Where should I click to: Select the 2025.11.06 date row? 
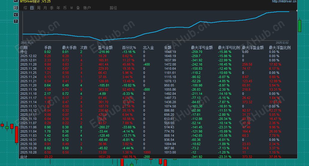(28, 127)
